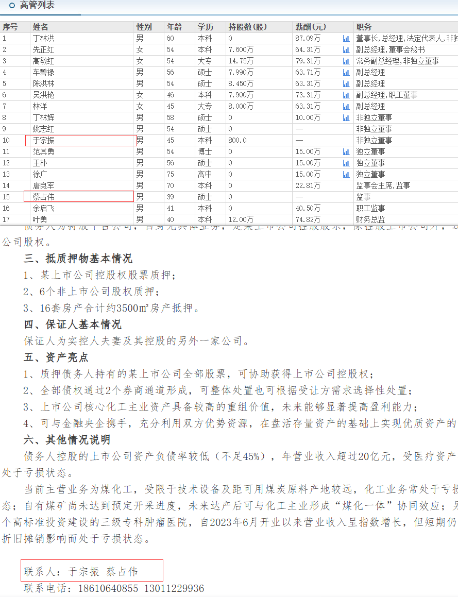Select 蔡占伟 in the executive table

[x=43, y=197]
